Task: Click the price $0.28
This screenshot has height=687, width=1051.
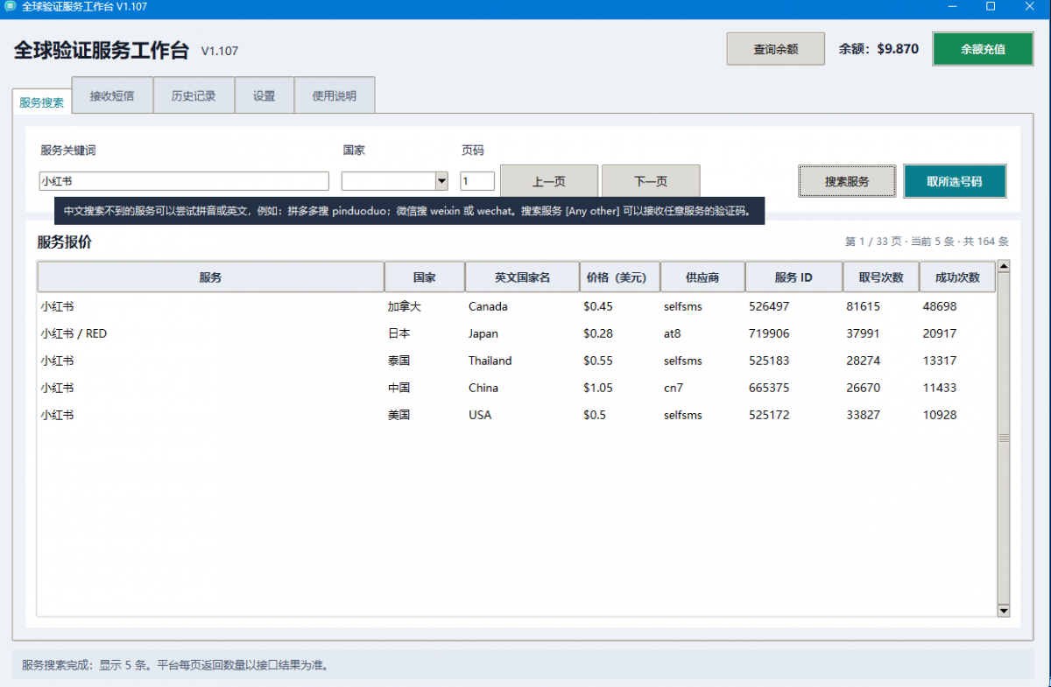Action: coord(598,333)
